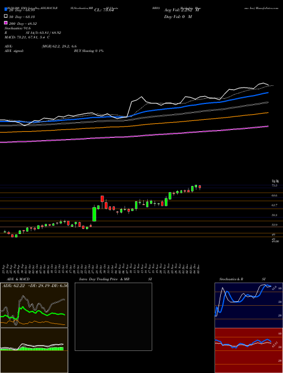This screenshot has width=283, height=373.
Task: Select the '200 Day - 48.52' legend text
Action: click(x=23, y=24)
